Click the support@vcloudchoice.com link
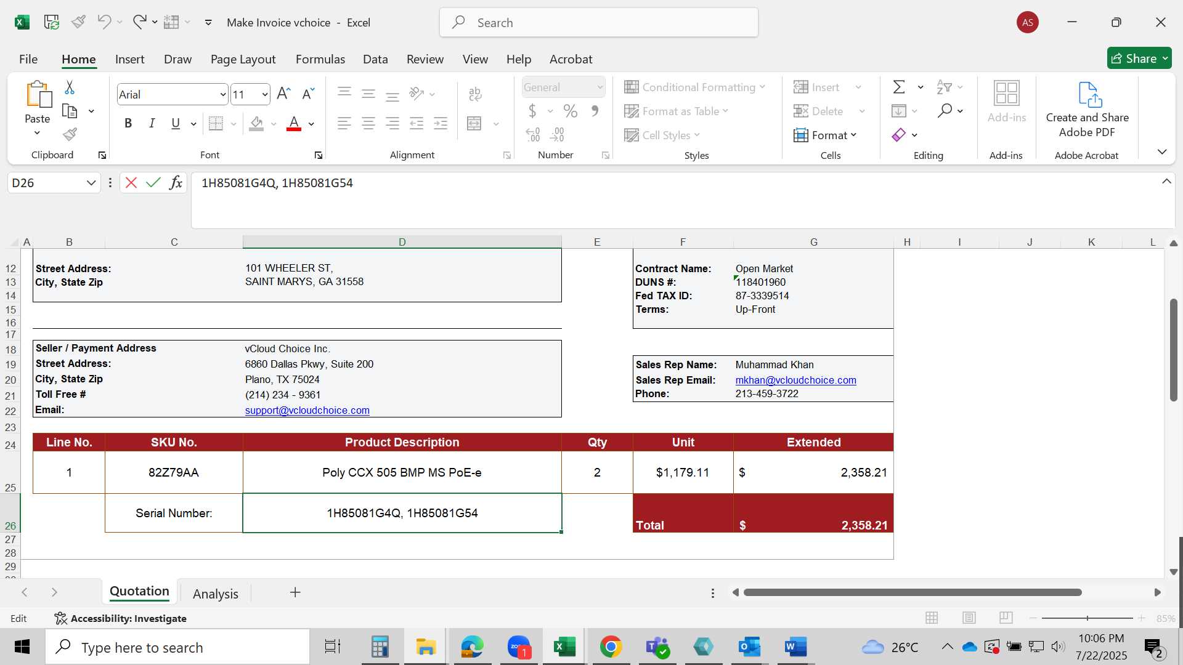 [x=307, y=410]
